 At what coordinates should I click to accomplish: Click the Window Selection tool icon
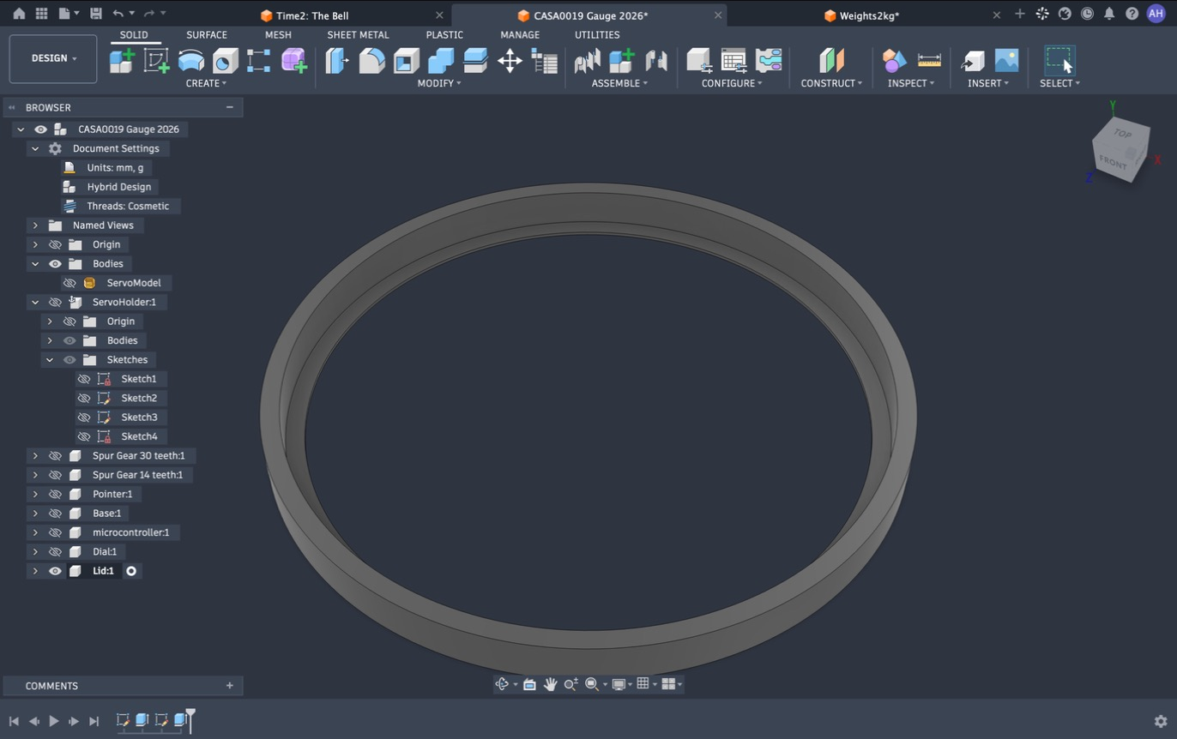pyautogui.click(x=1059, y=61)
